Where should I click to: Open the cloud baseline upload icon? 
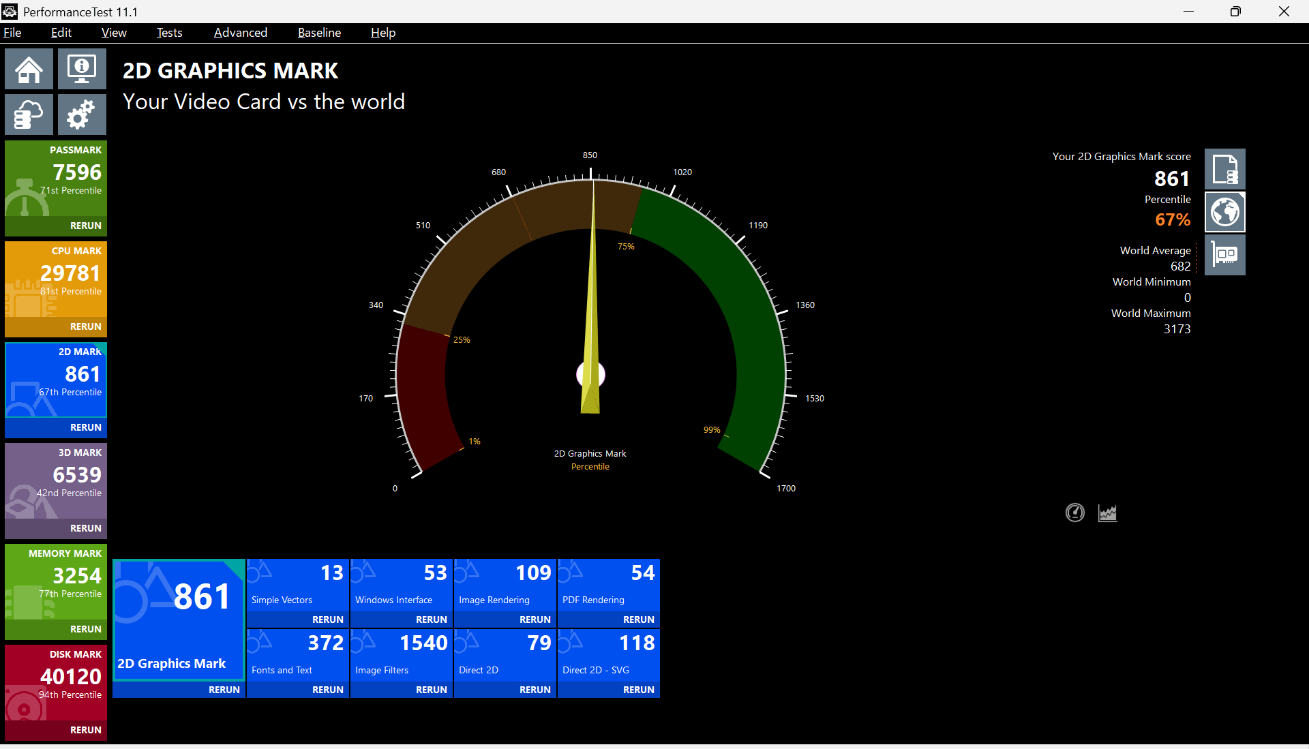(29, 114)
